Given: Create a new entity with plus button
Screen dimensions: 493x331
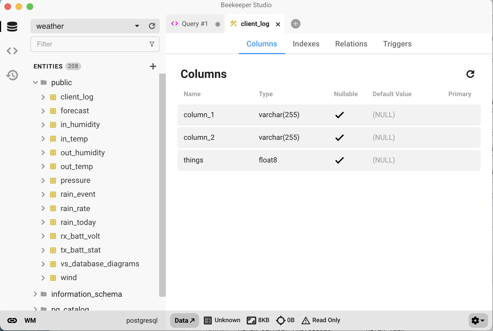Looking at the screenshot, I should pos(153,66).
